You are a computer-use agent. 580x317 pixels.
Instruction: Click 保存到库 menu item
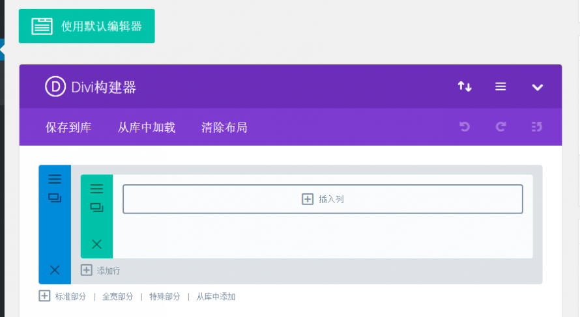[x=68, y=128]
